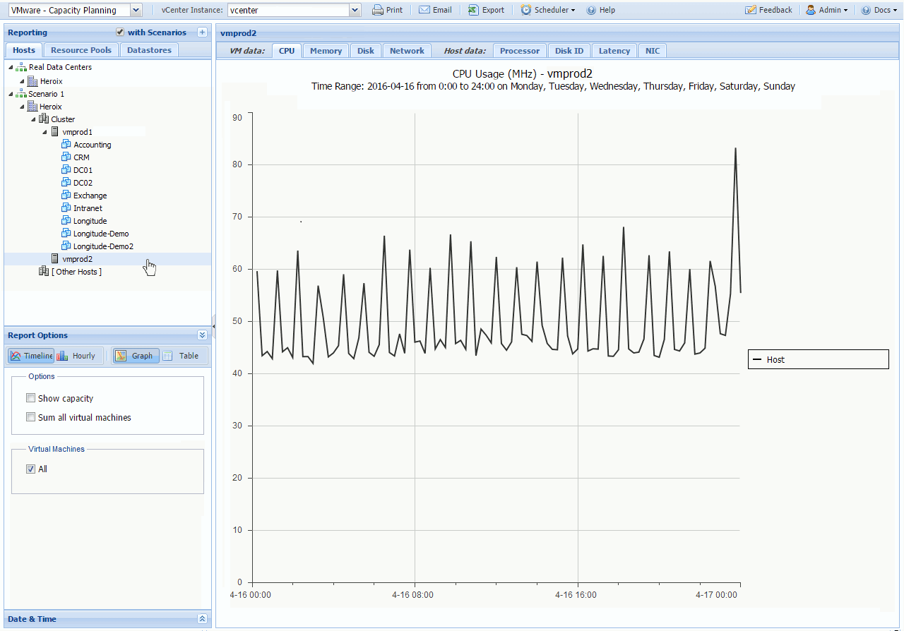Select the Longitude VM in the tree
The width and height of the screenshot is (904, 631).
point(90,221)
